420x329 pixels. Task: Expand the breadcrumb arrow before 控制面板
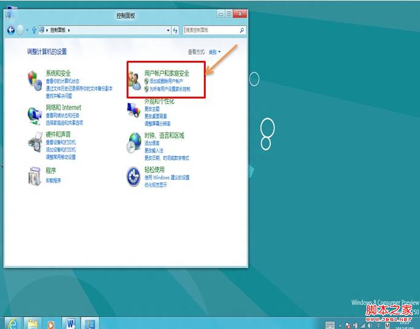(x=47, y=30)
